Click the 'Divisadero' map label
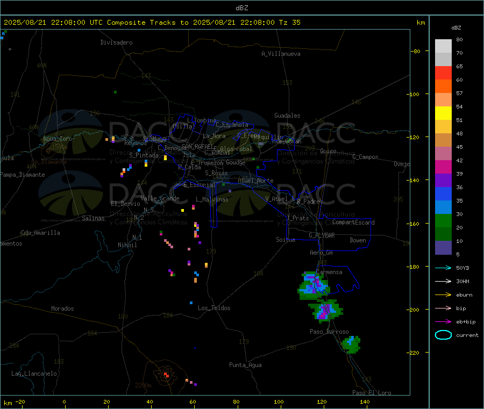Screen dimensions: 484x409 [116, 42]
